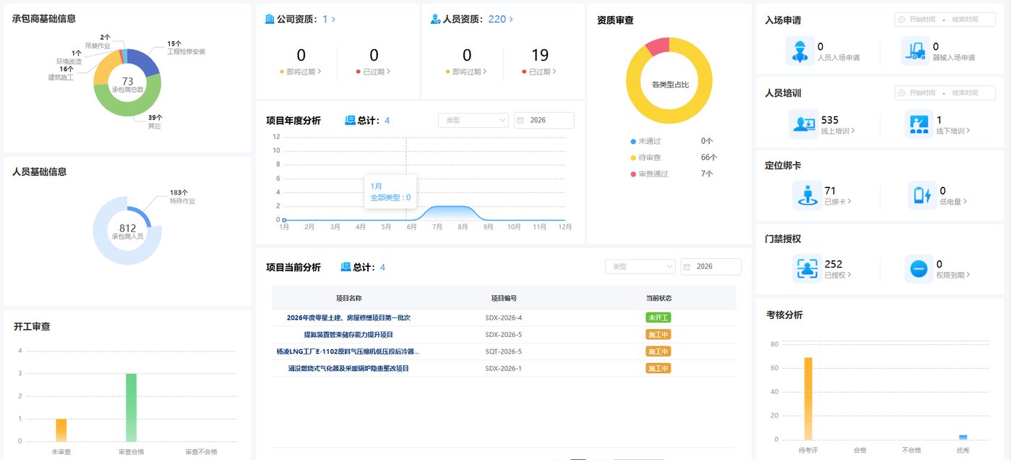The height and width of the screenshot is (460, 1012).
Task: Open the 线下培训 link
Action: 954,131
